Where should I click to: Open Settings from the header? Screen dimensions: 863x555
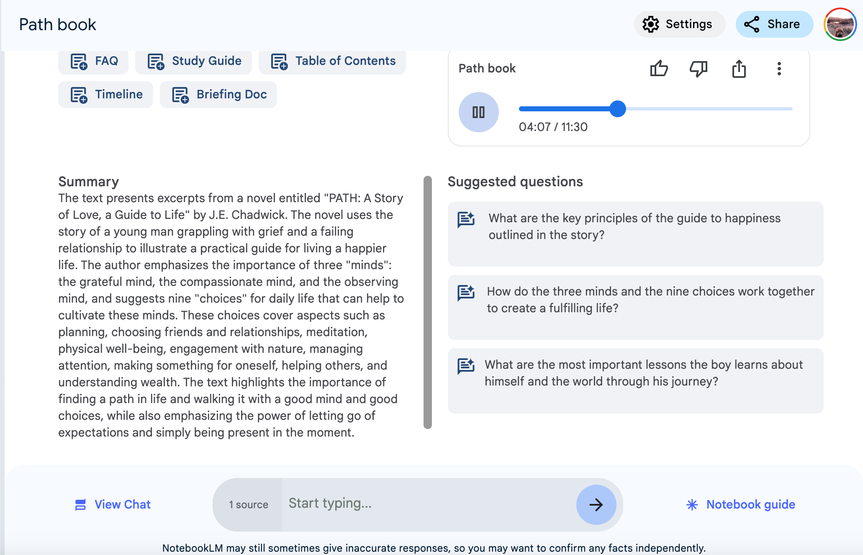point(679,24)
